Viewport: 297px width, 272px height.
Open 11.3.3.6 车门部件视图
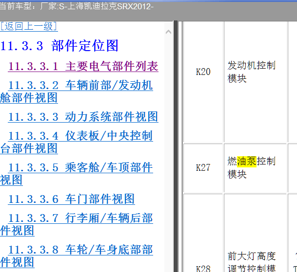71,199
